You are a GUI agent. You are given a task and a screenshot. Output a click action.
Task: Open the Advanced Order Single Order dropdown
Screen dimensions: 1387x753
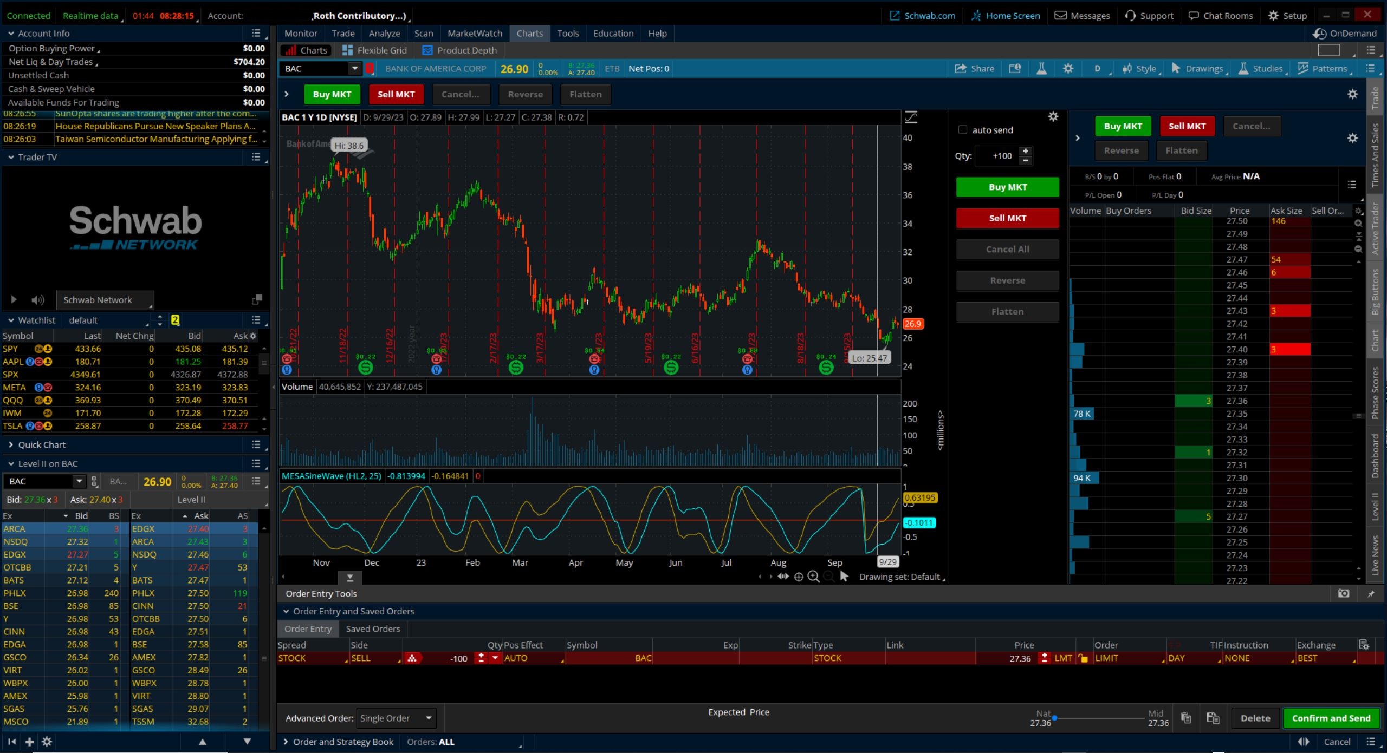click(396, 718)
